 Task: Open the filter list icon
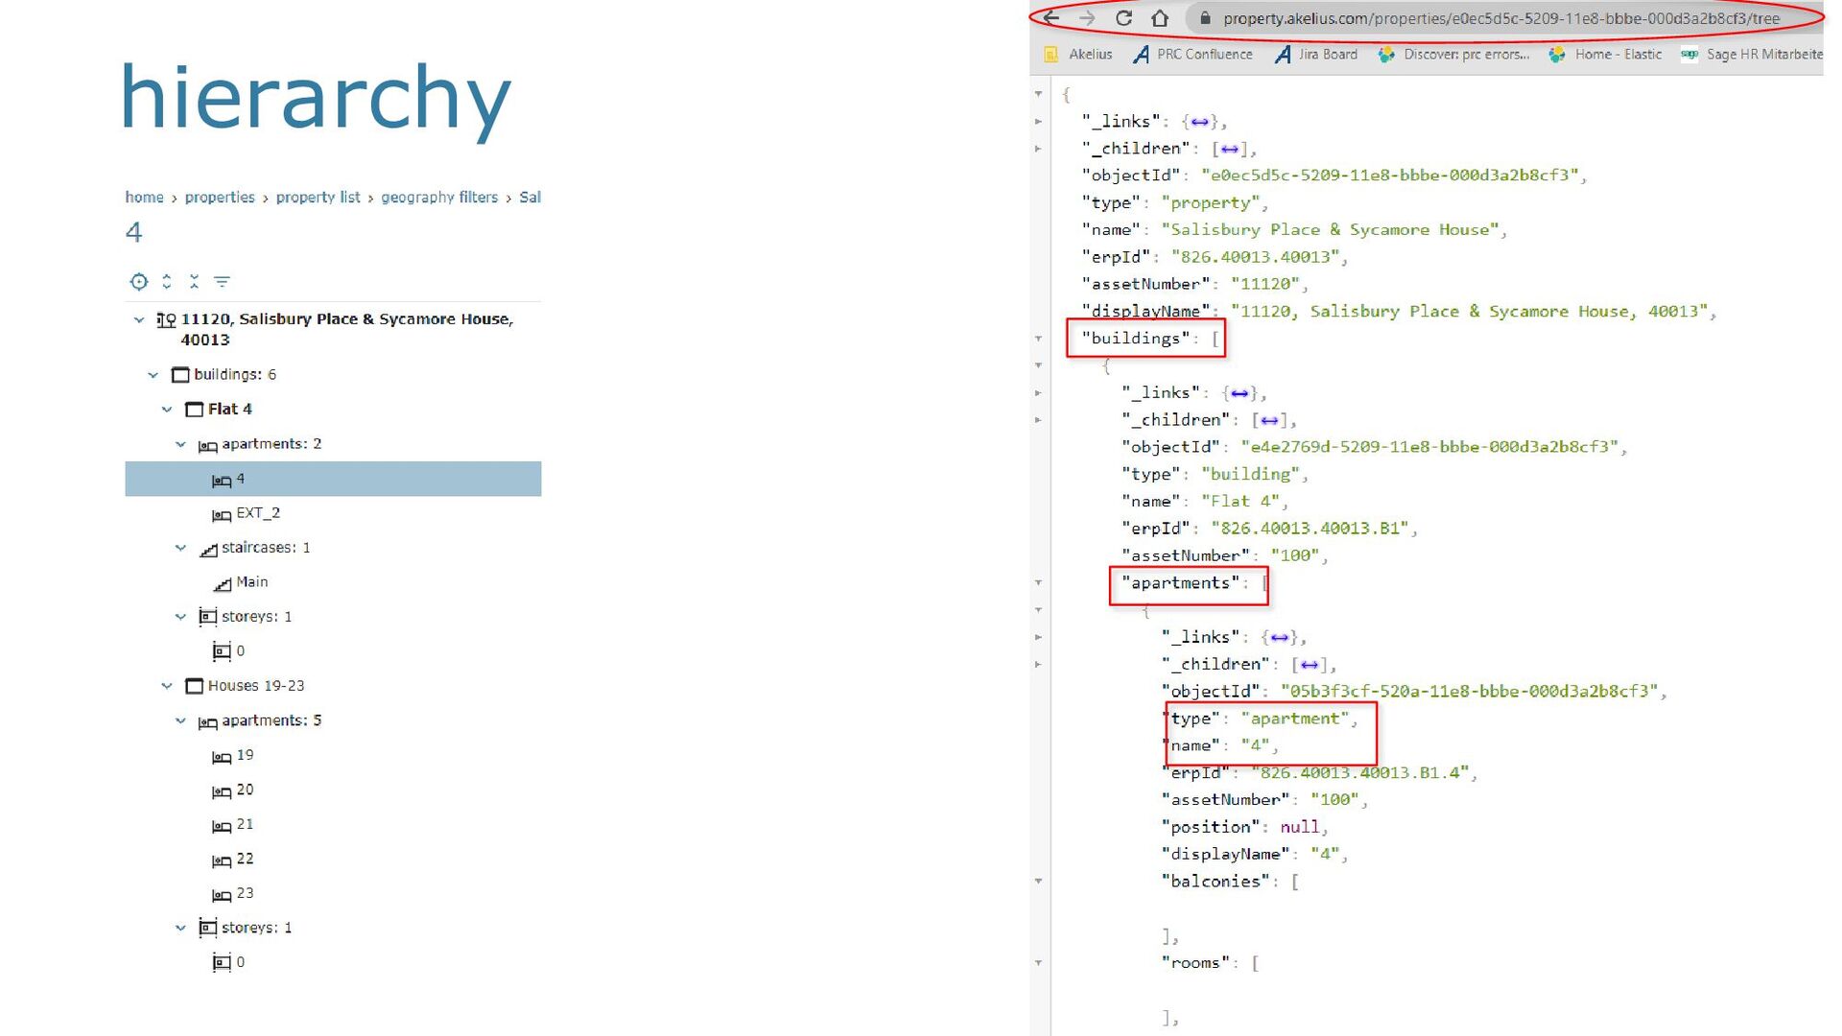222,281
